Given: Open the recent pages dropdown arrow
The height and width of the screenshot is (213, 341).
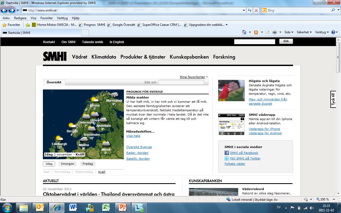Looking at the screenshot, I should 18,10.
